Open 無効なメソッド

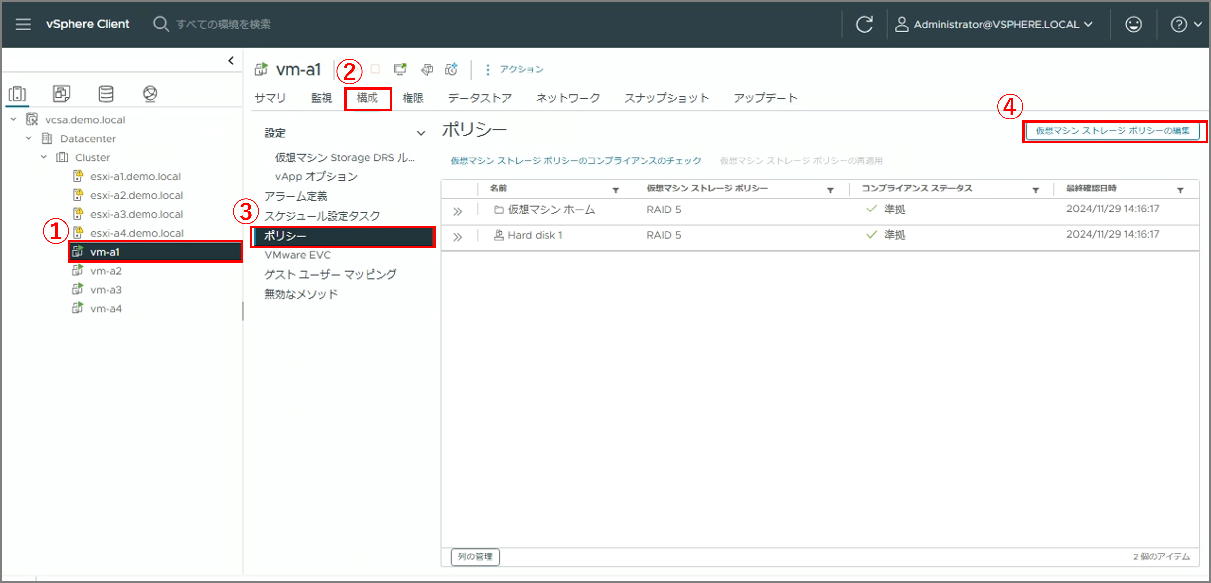[x=301, y=294]
